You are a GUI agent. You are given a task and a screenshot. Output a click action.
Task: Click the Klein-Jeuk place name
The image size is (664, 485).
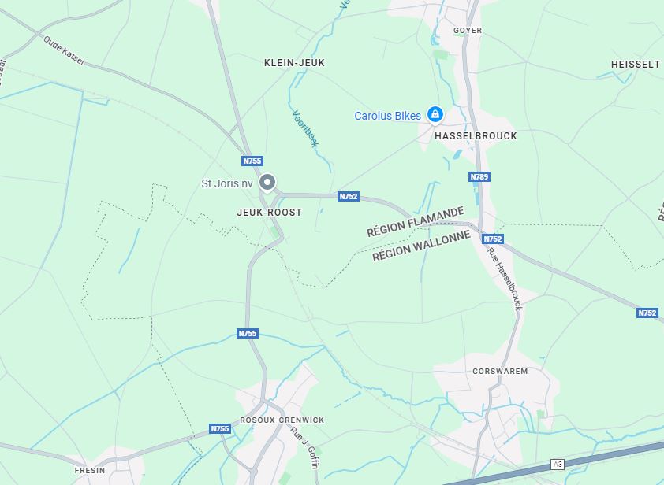click(294, 63)
